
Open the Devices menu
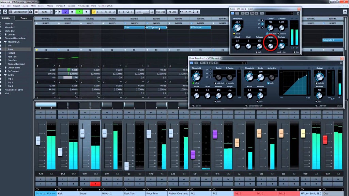tap(71, 6)
